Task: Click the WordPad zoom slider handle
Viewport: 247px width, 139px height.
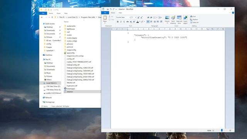Action: tap(222, 131)
